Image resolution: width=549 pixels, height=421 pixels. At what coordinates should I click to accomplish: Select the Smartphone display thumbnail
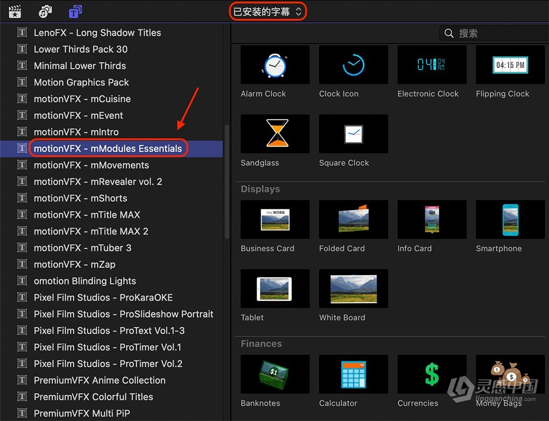click(x=510, y=219)
